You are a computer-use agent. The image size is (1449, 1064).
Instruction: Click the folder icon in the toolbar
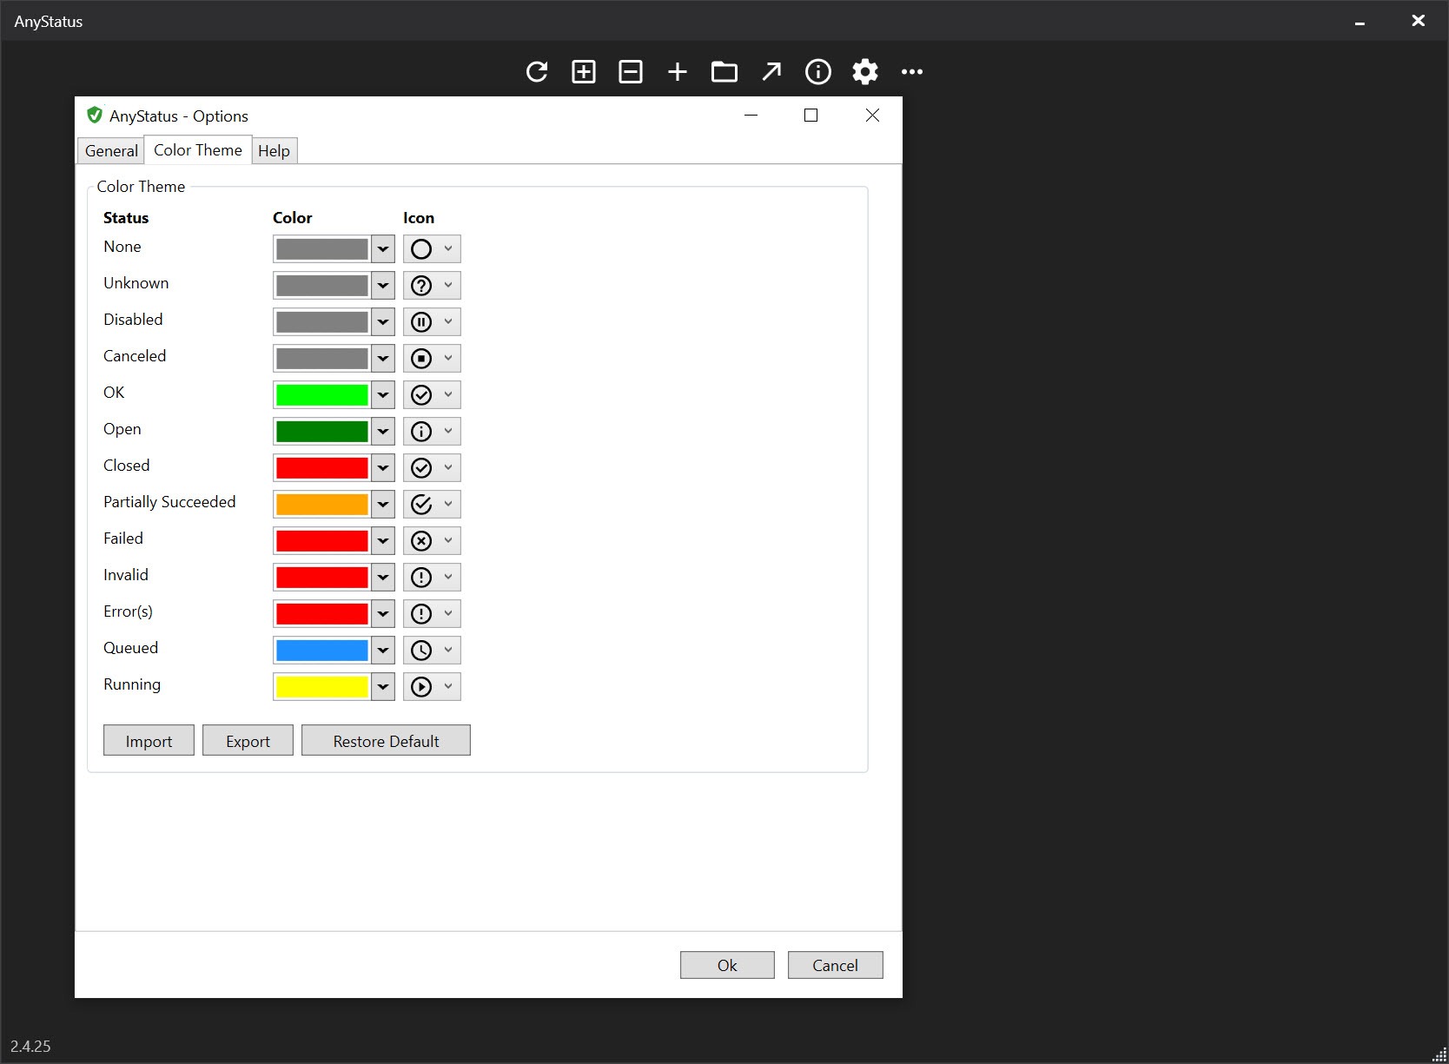coord(724,71)
